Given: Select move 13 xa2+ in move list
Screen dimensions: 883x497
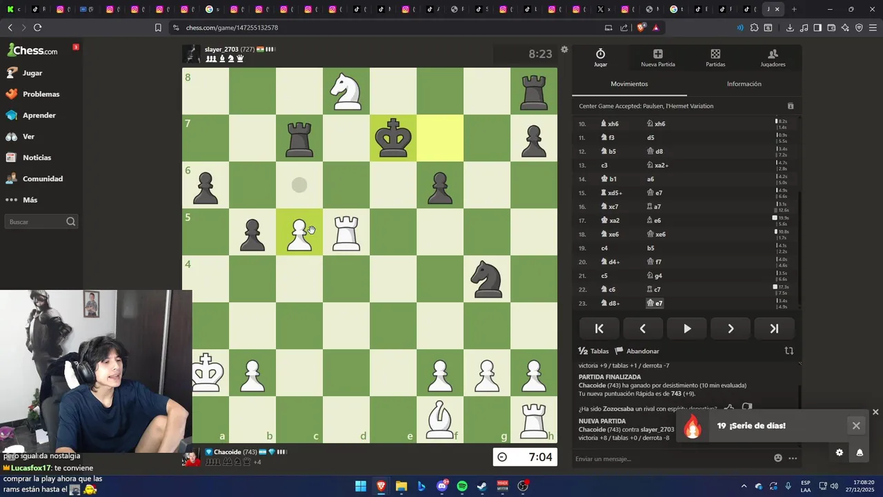Looking at the screenshot, I should click(x=657, y=165).
